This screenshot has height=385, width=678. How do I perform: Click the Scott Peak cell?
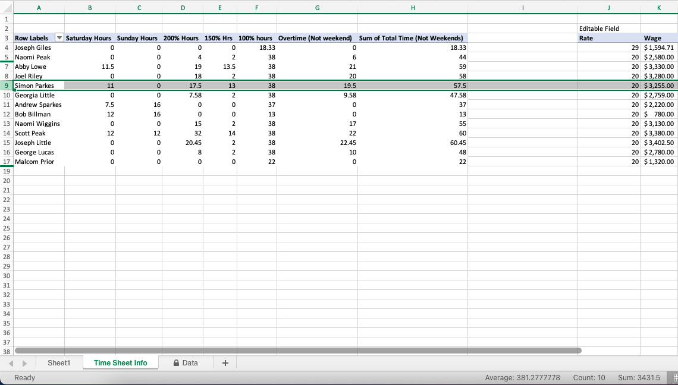click(x=39, y=133)
